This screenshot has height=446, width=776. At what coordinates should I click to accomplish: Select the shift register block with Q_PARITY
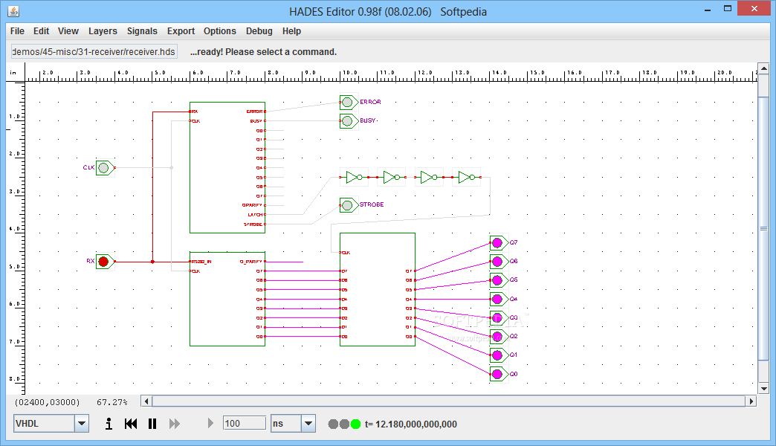coord(227,299)
